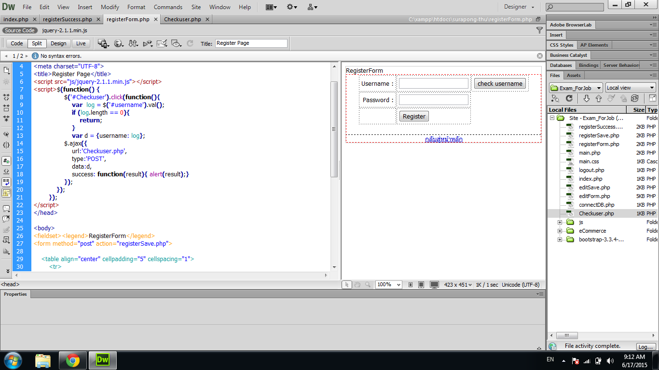Open the Layout dropdown in menu bar
This screenshot has width=659, height=370.
click(x=272, y=7)
